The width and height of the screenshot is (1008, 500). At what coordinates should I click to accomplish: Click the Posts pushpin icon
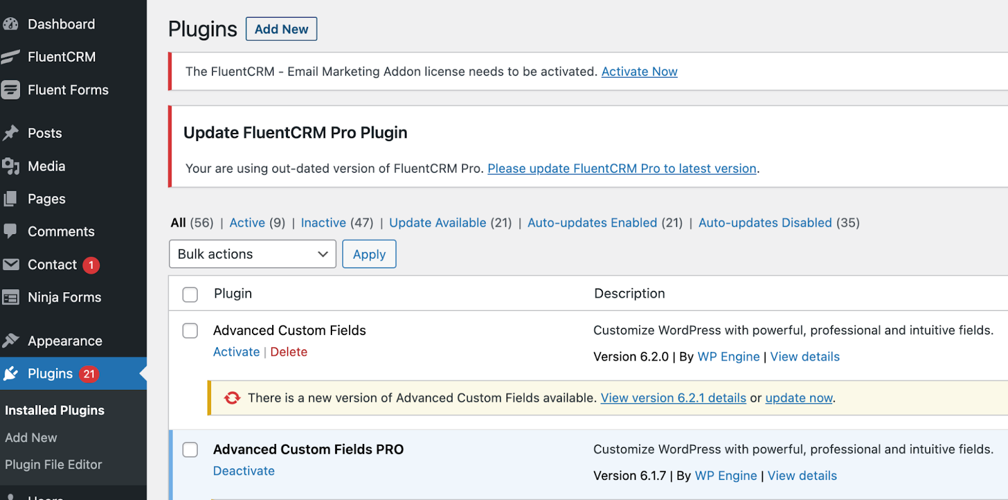pyautogui.click(x=11, y=133)
